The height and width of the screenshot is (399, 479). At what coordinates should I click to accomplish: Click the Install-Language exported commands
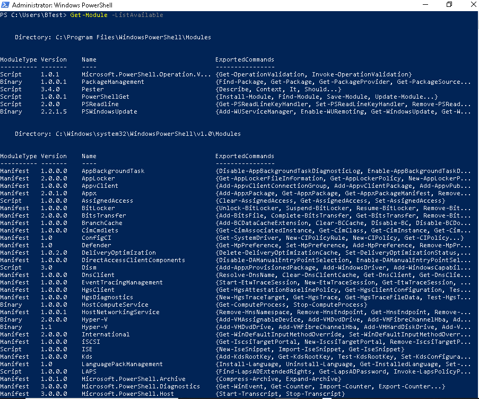click(x=343, y=364)
